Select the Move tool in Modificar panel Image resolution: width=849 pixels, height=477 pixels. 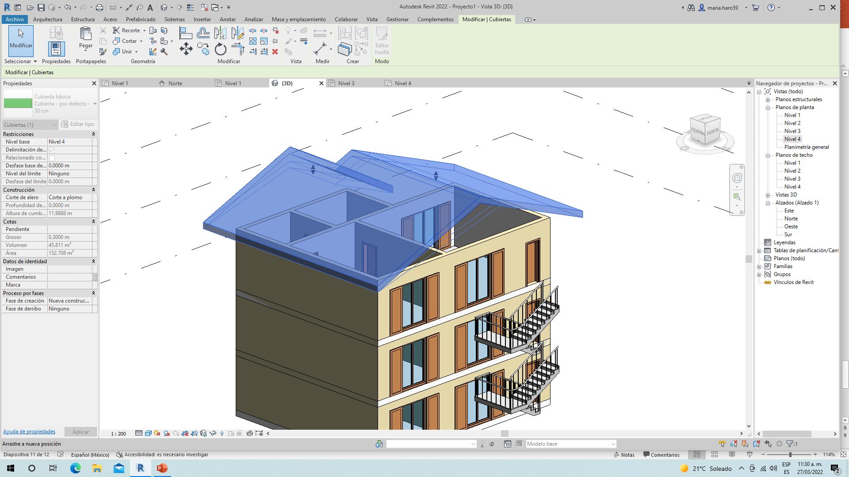tap(186, 49)
